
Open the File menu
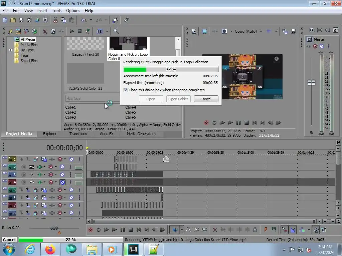(x=5, y=11)
